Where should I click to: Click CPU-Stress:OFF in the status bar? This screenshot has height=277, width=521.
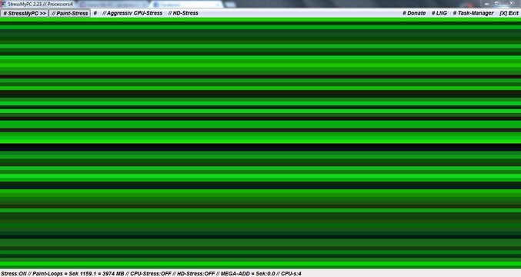click(x=151, y=274)
